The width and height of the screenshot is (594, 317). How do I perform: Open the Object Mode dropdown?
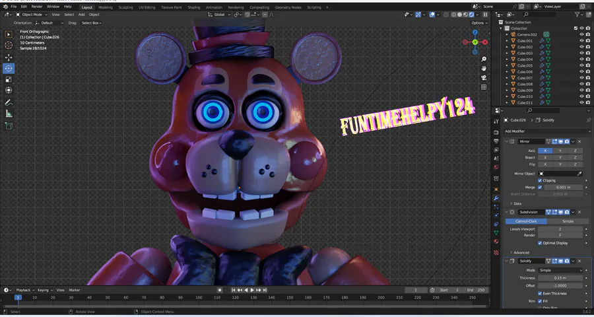32,15
